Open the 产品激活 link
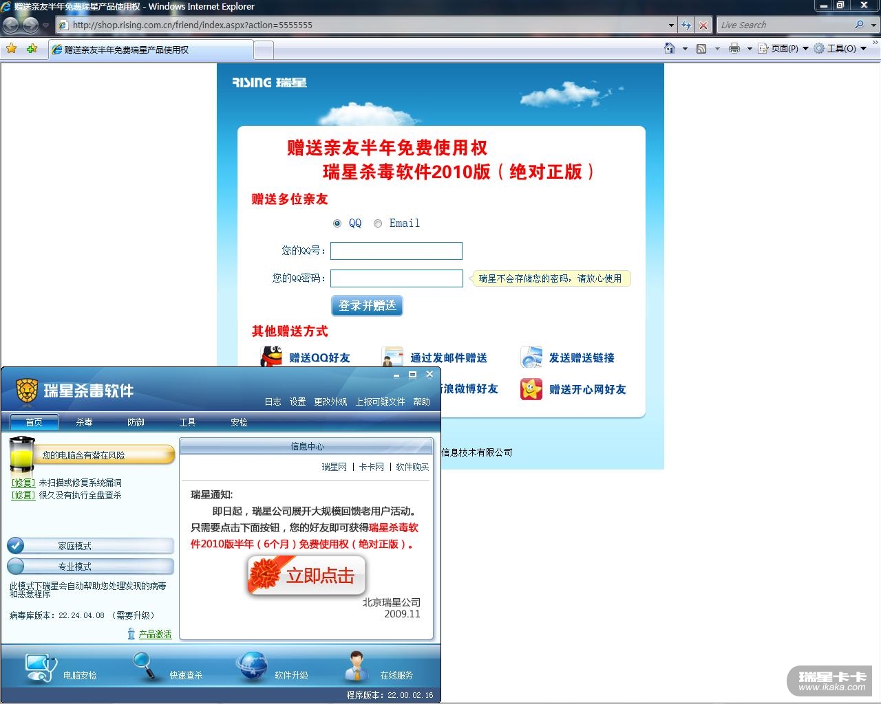Viewport: 881px width, 704px height. (x=155, y=634)
